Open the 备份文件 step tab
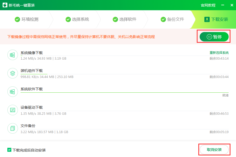236x157 pixels. point(172,19)
